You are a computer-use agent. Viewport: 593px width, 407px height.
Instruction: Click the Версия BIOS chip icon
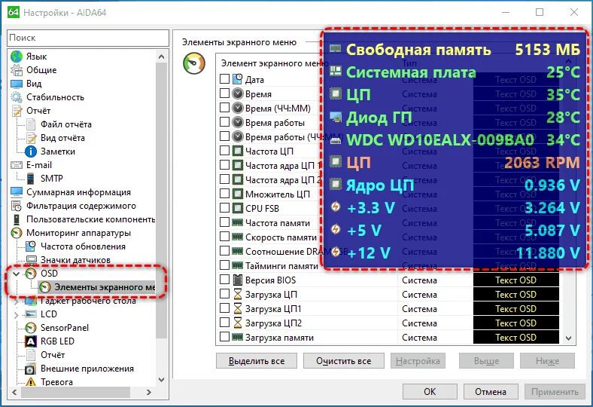tap(238, 280)
